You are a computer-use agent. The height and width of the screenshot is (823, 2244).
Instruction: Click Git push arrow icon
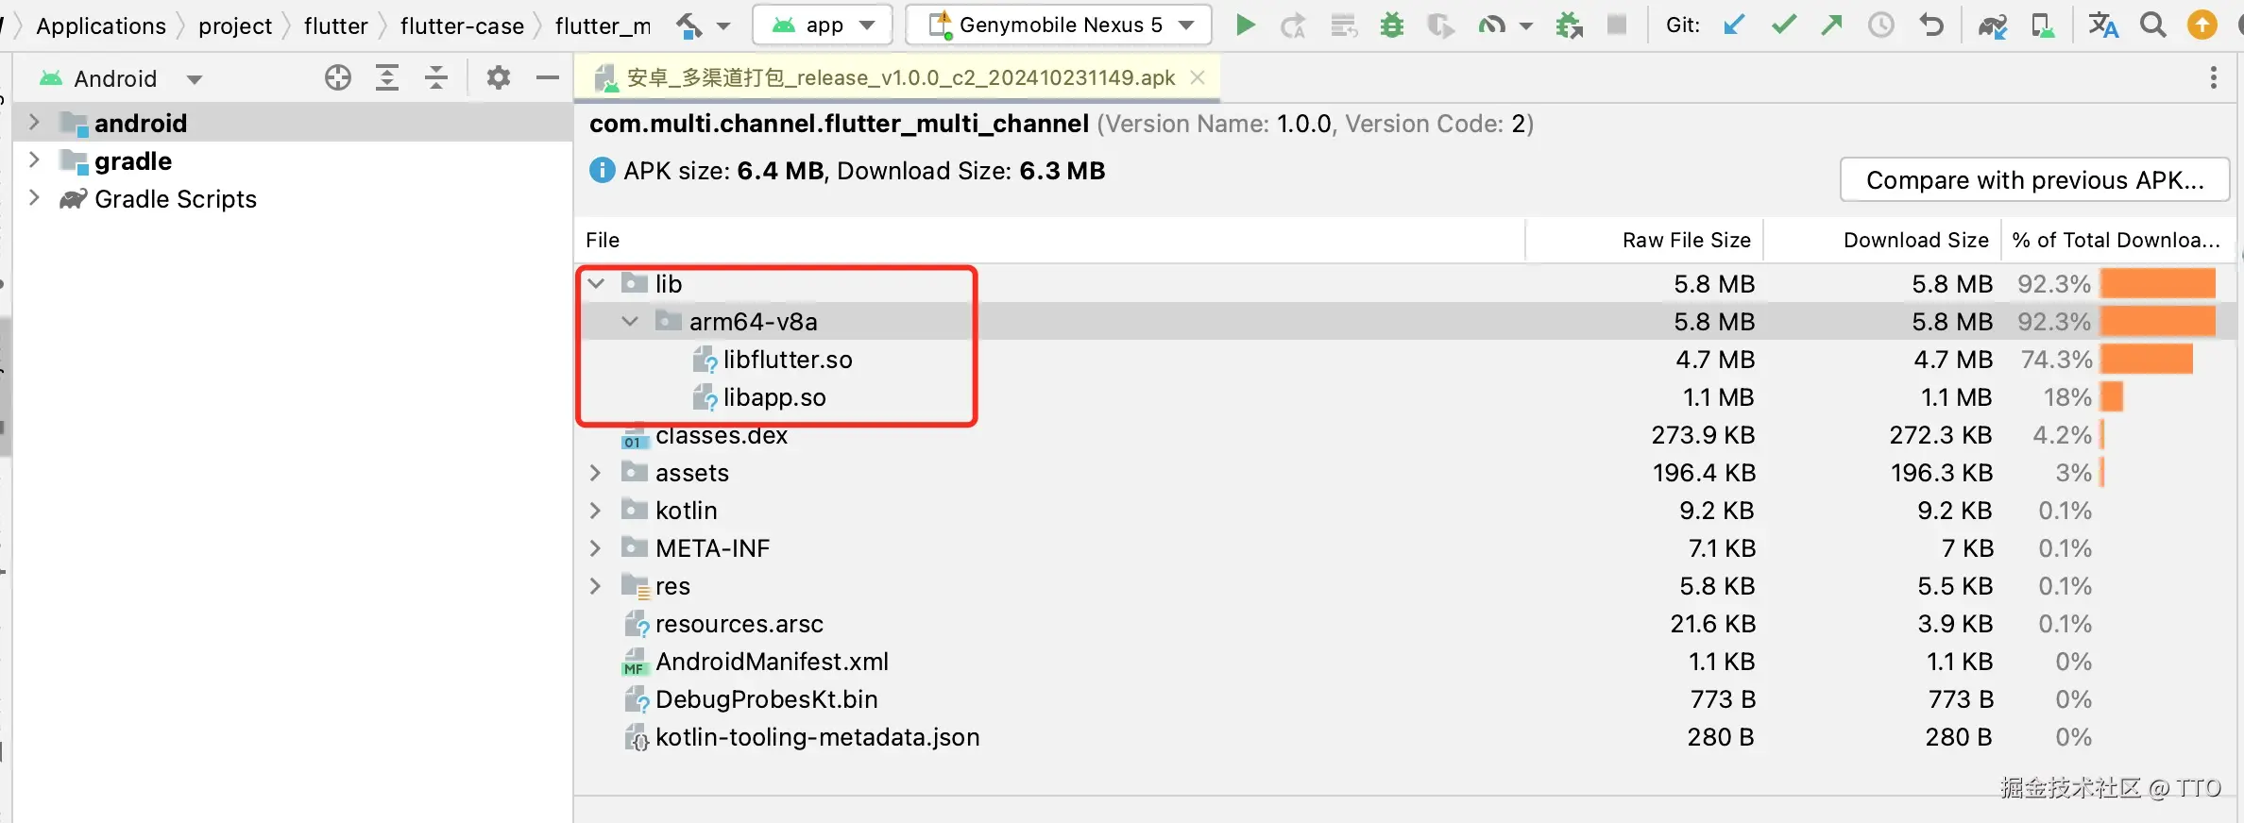tap(1832, 25)
